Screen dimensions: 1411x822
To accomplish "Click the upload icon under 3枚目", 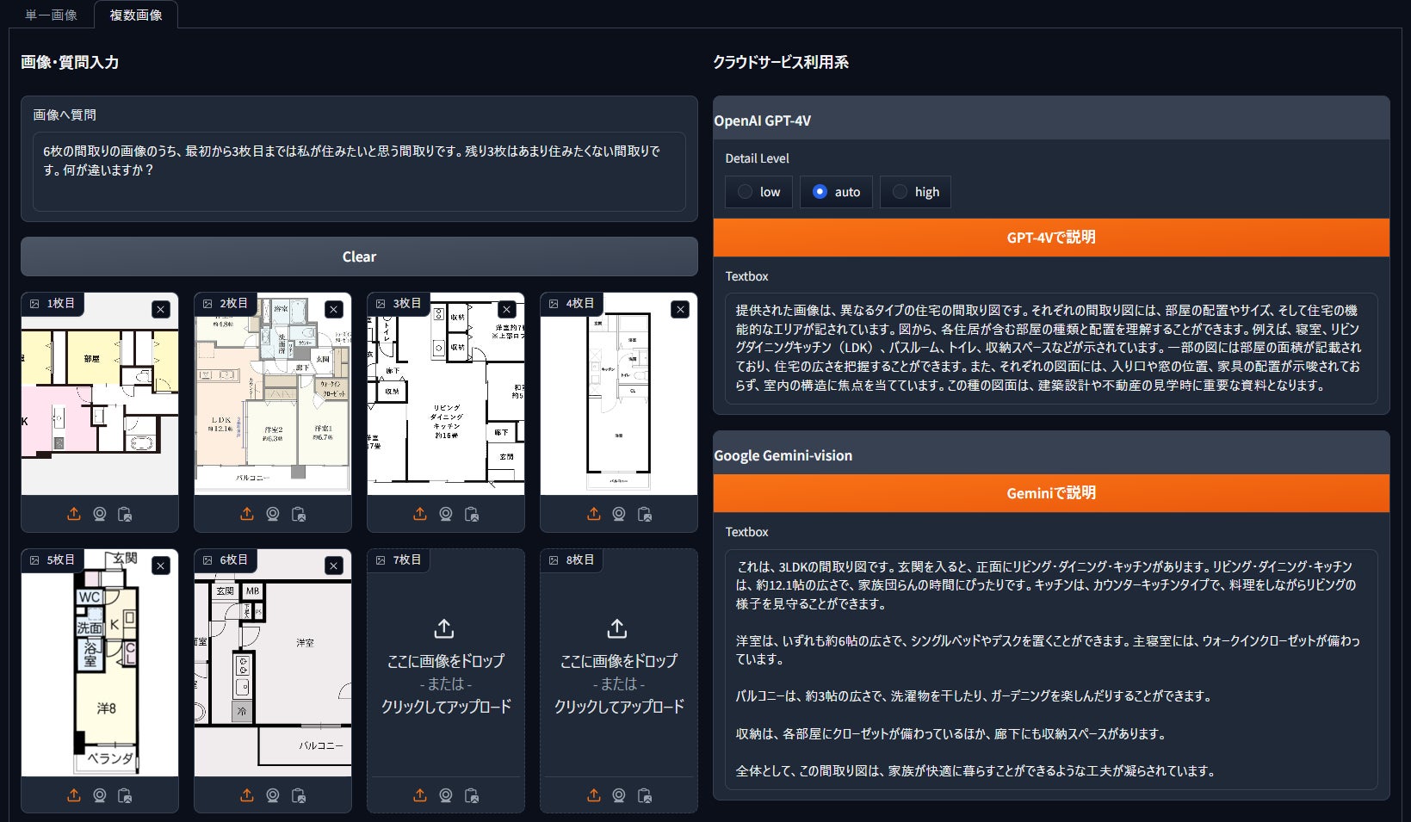I will tap(419, 514).
